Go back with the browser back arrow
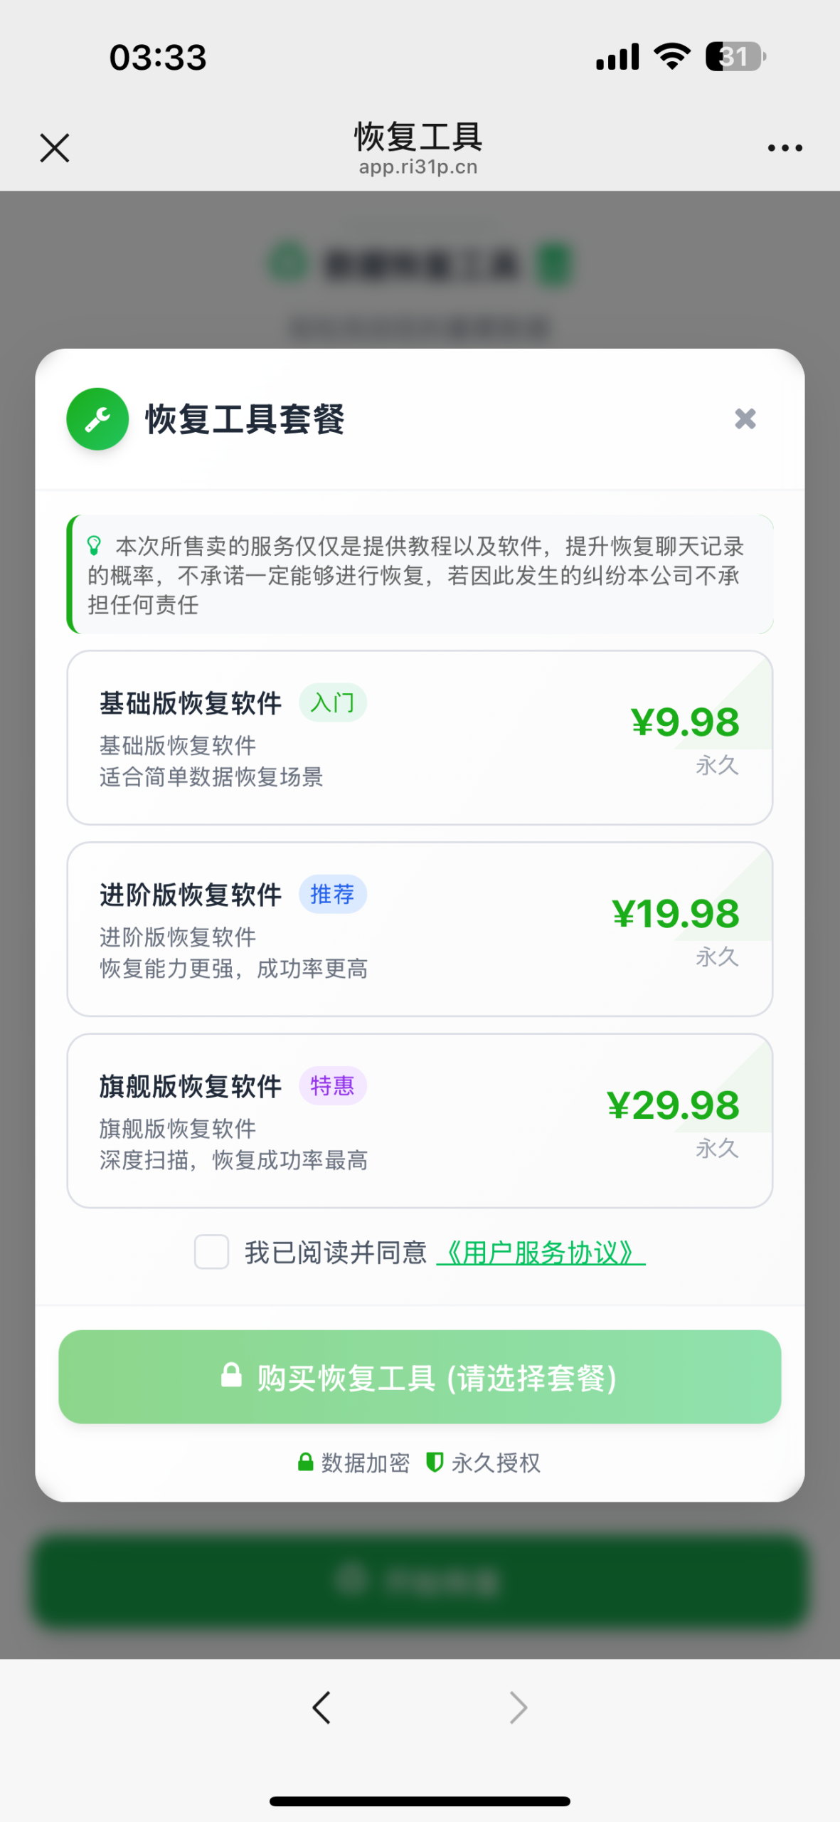The image size is (840, 1822). (321, 1707)
